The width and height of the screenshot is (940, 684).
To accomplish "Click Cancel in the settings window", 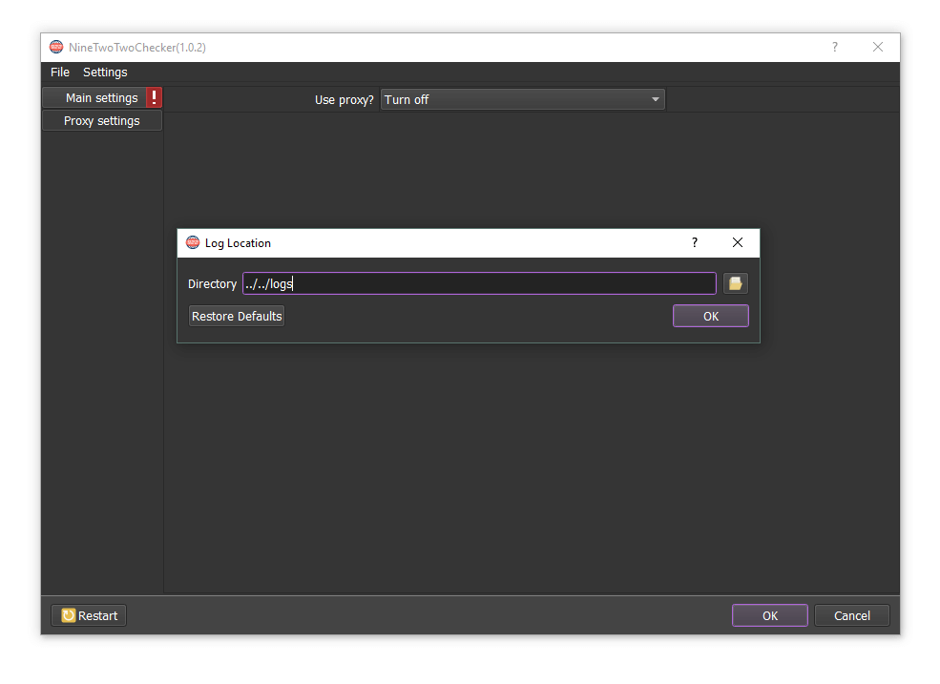I will click(851, 615).
